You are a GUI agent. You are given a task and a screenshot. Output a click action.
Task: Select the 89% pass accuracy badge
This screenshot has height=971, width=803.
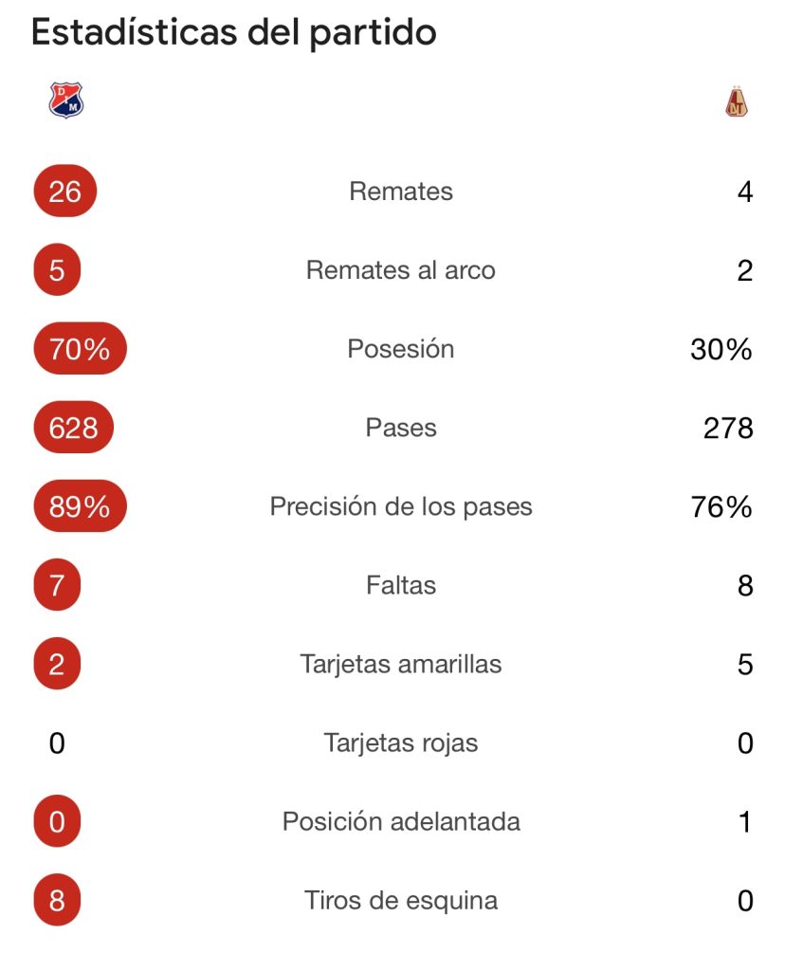click(x=80, y=506)
